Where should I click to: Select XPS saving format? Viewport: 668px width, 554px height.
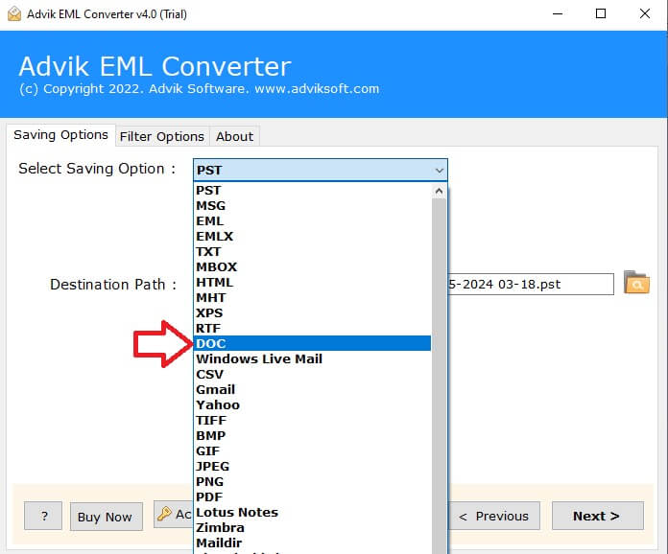click(x=312, y=312)
